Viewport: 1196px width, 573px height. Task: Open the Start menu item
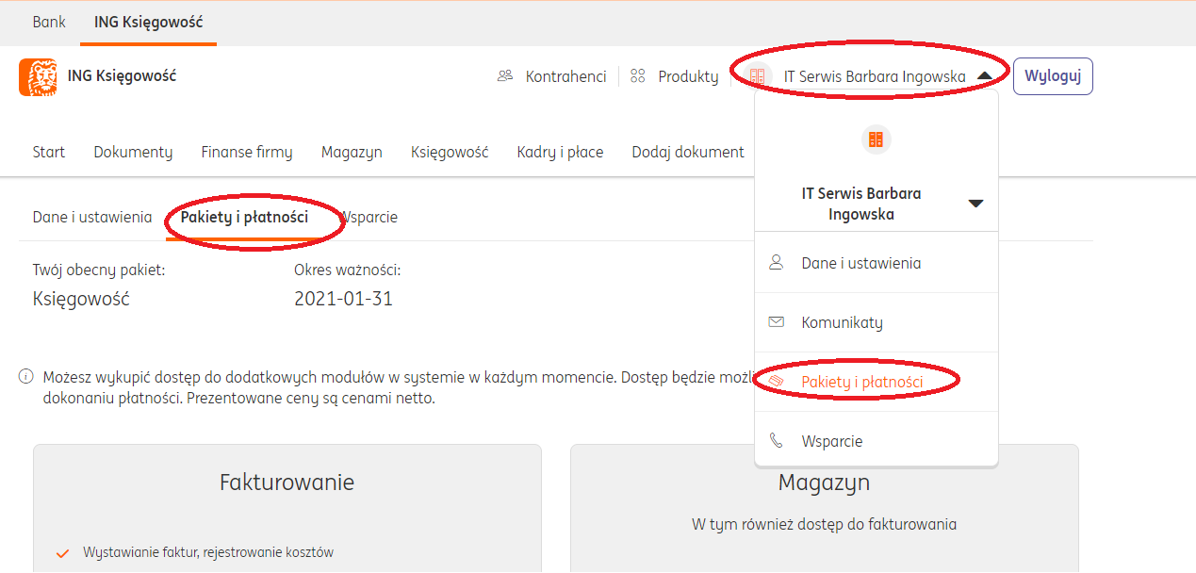pyautogui.click(x=49, y=152)
